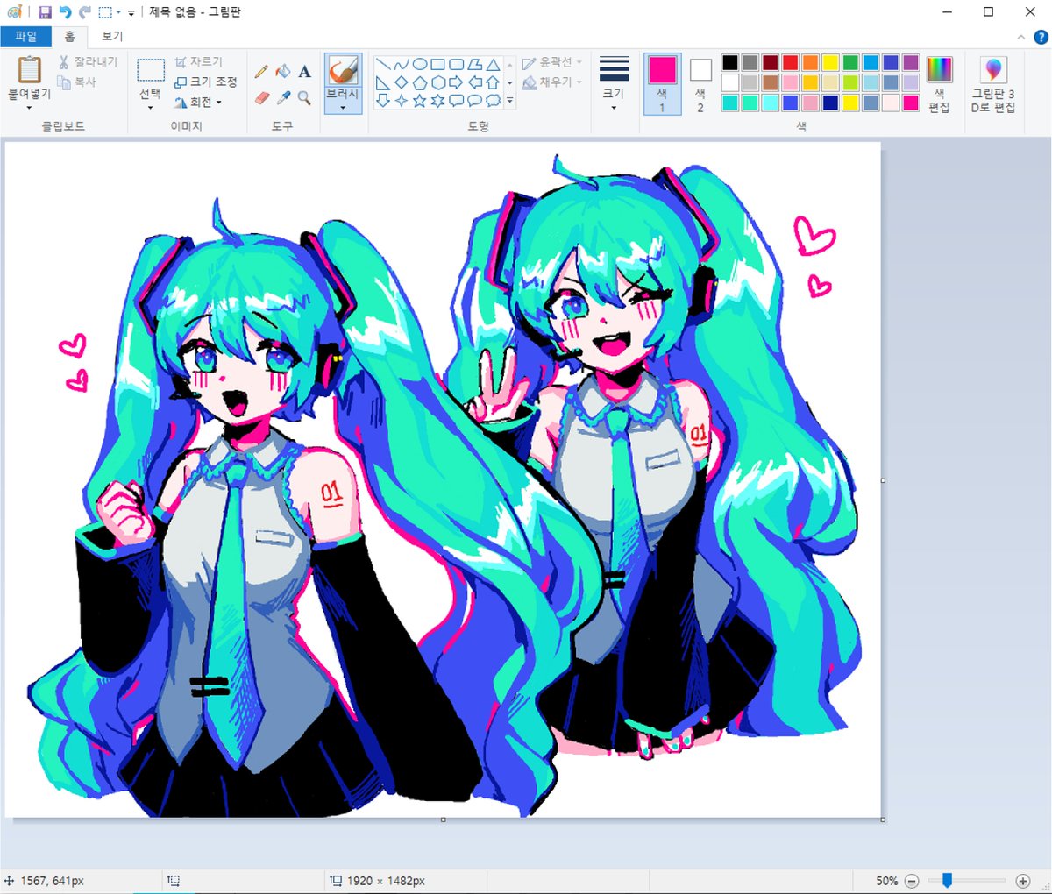The height and width of the screenshot is (894, 1052).
Task: Open the 파일 file menu
Action: tap(26, 37)
